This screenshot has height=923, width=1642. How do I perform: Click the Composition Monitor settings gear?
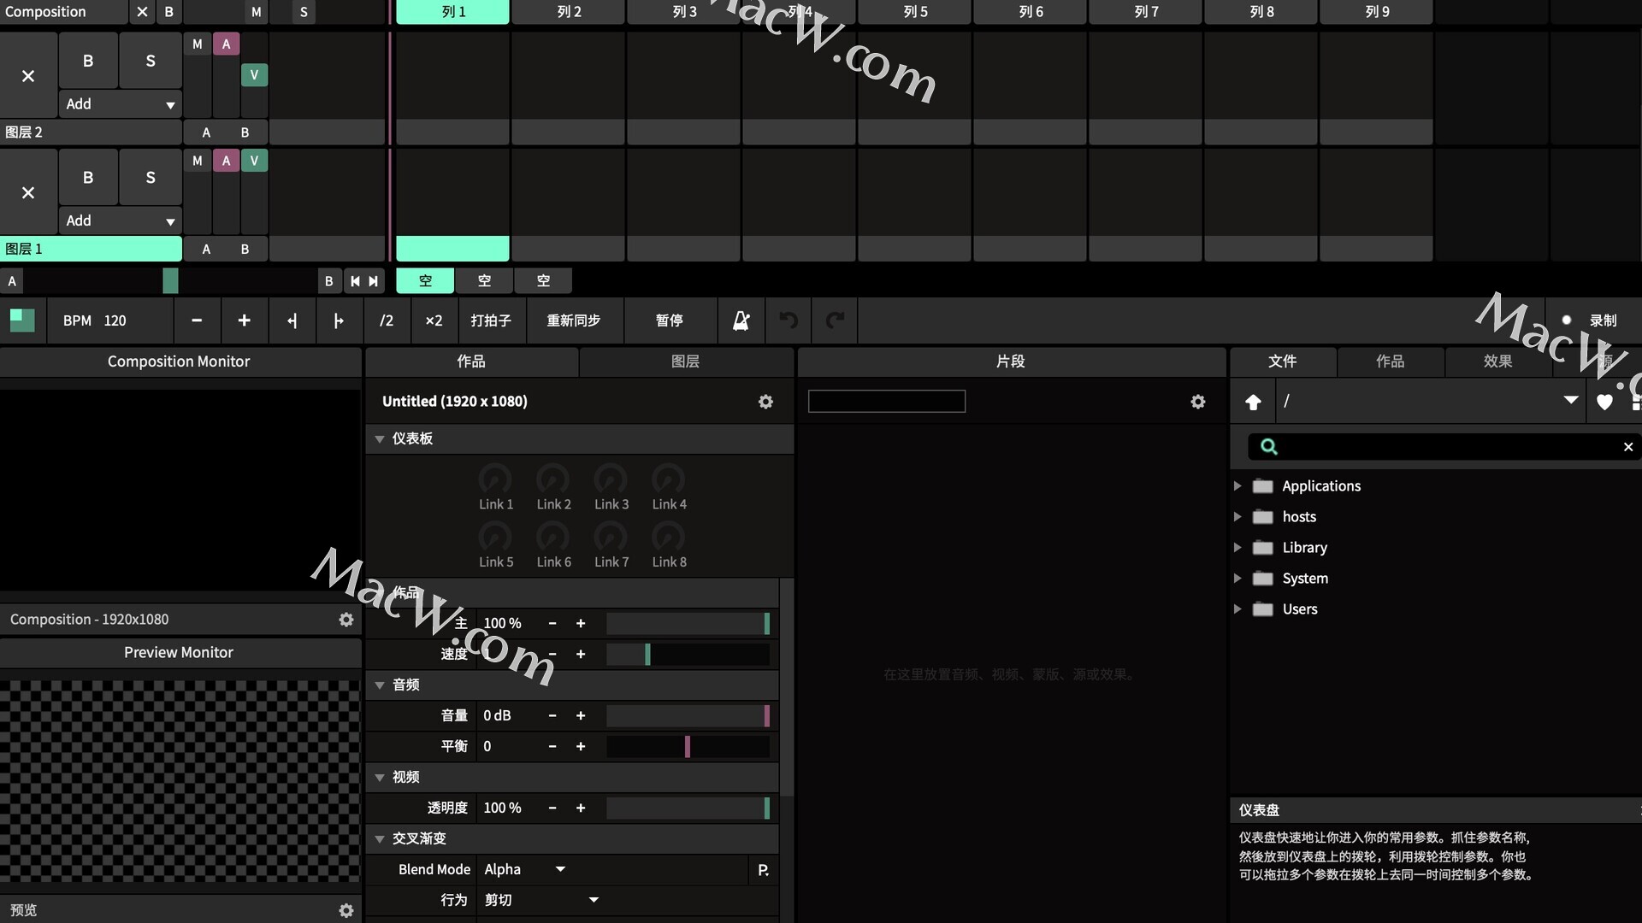click(x=346, y=620)
